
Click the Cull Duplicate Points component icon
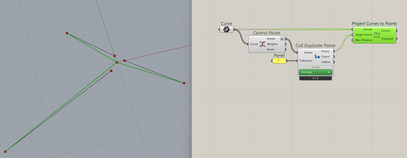point(317,56)
